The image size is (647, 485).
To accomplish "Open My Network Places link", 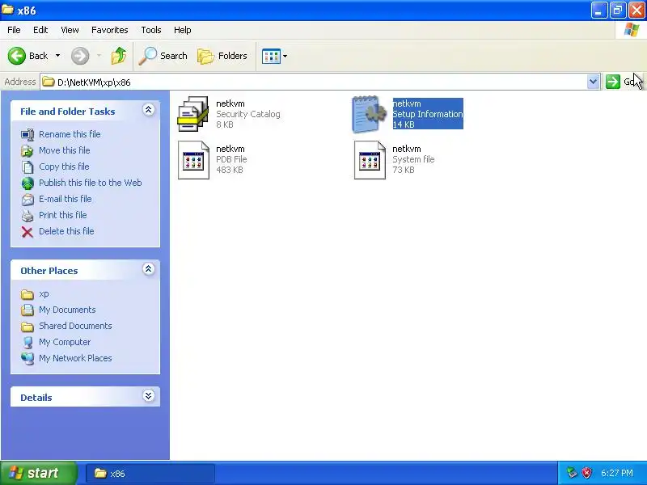I will click(x=75, y=358).
